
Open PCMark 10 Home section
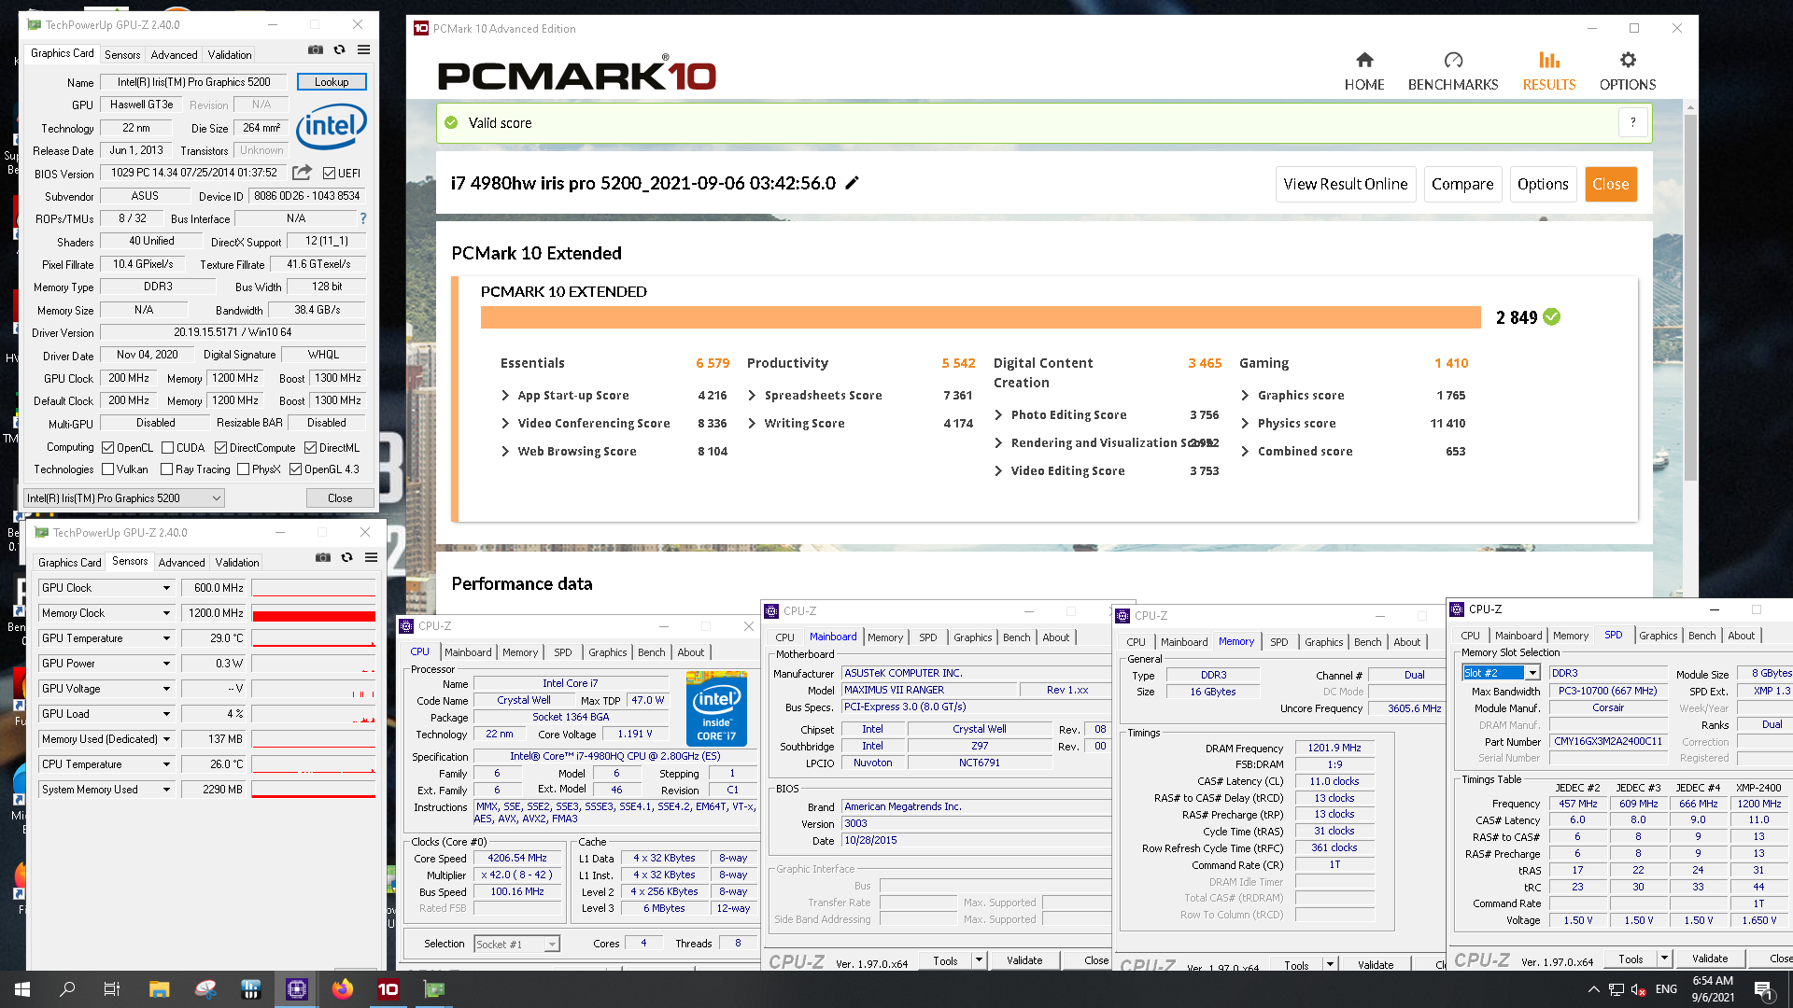click(x=1364, y=71)
